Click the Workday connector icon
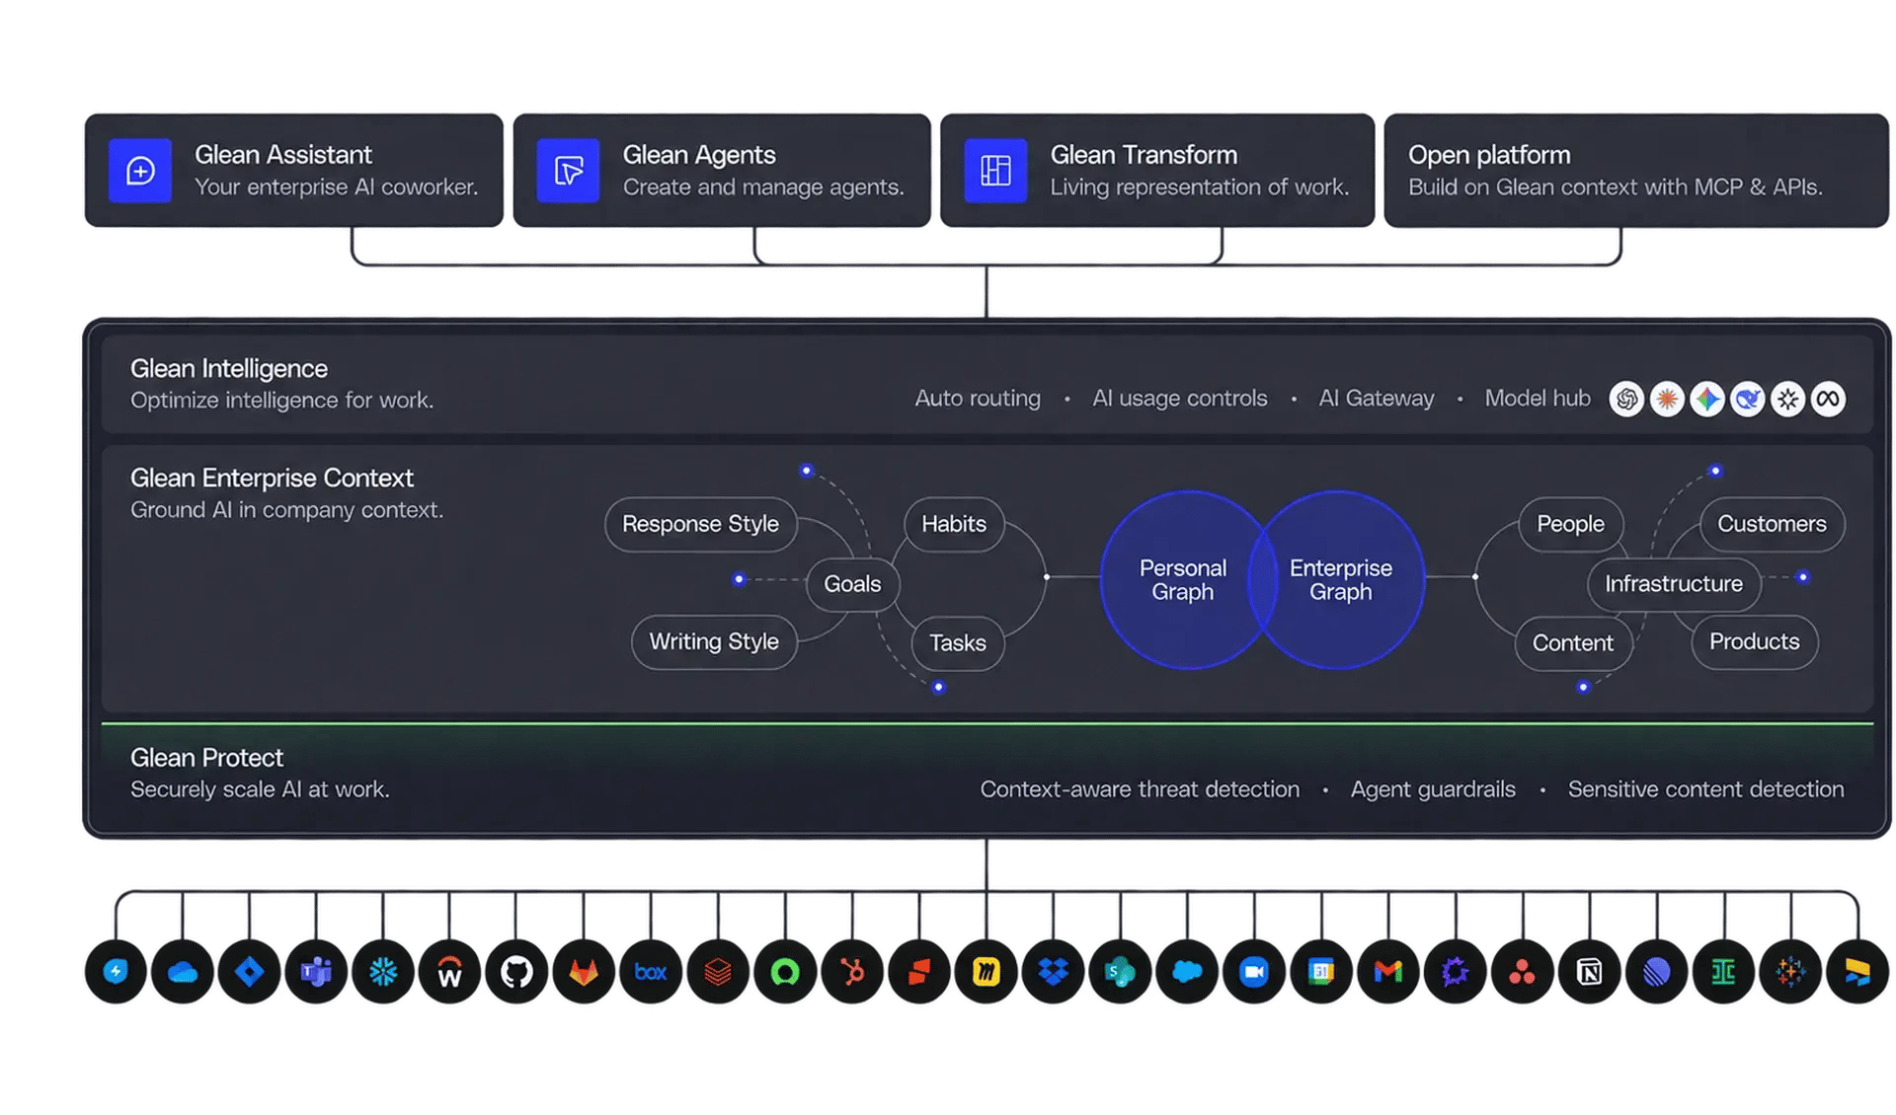Screen dimensions: 1896x1115 point(450,972)
